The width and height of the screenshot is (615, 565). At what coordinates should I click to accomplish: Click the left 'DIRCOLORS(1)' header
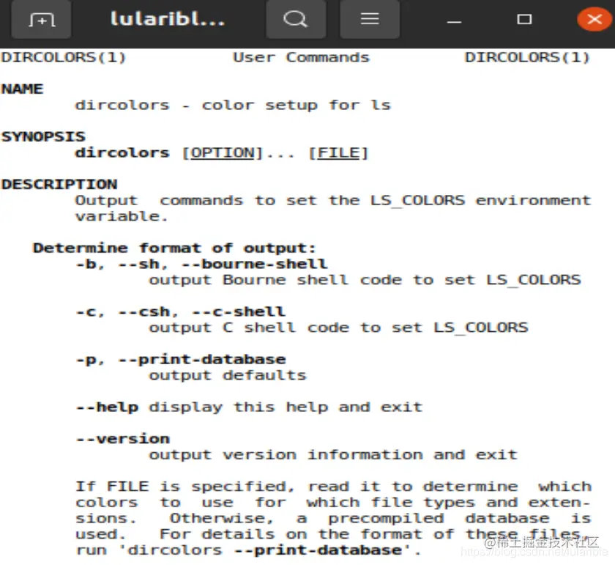pyautogui.click(x=63, y=57)
